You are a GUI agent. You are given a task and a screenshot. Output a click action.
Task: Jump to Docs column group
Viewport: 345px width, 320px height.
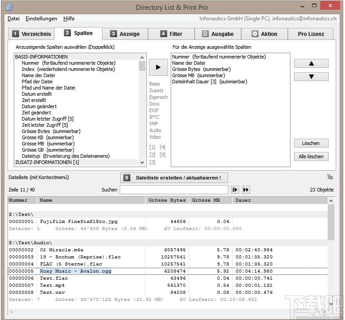click(x=154, y=104)
